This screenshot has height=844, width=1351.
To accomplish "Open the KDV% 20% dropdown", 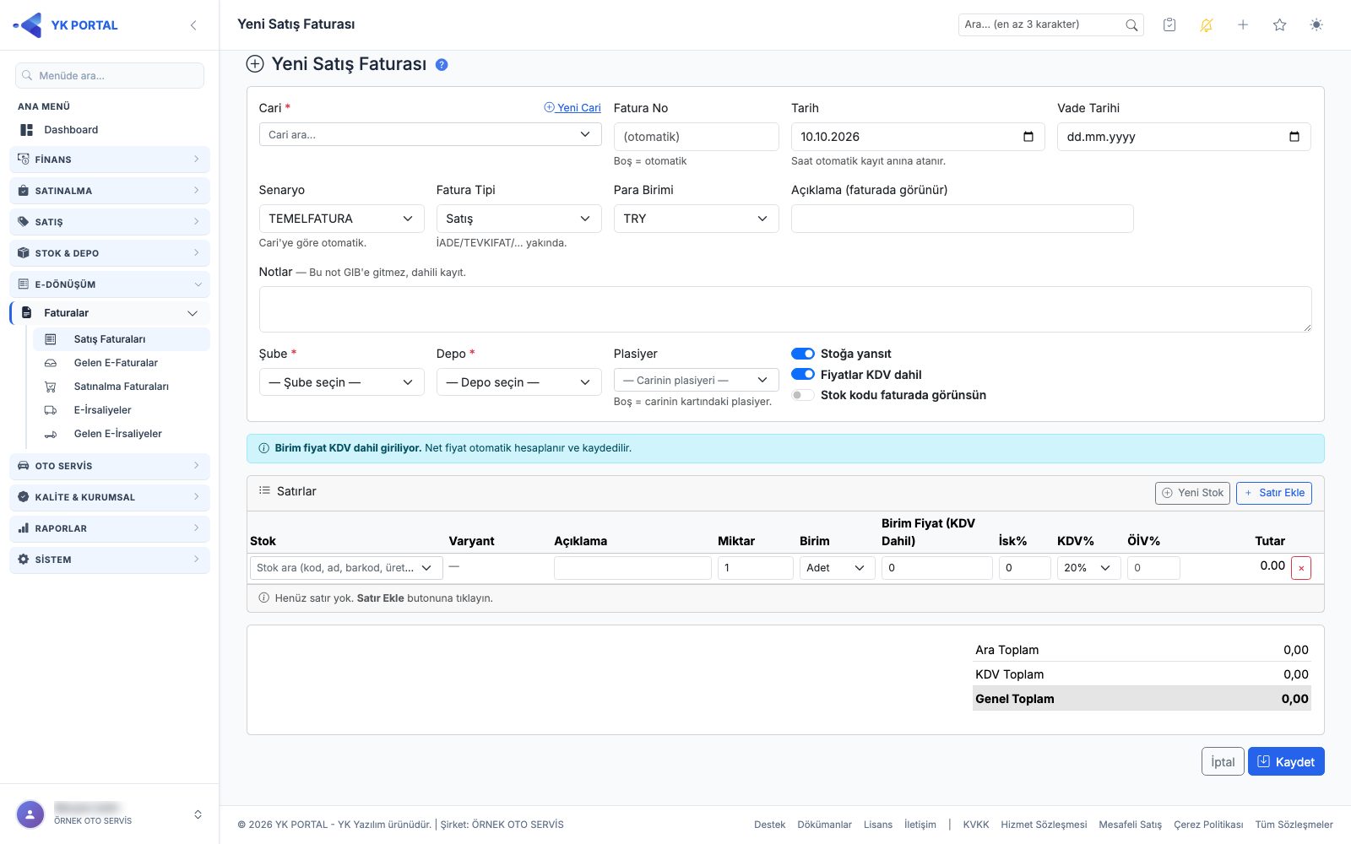I will click(1088, 568).
